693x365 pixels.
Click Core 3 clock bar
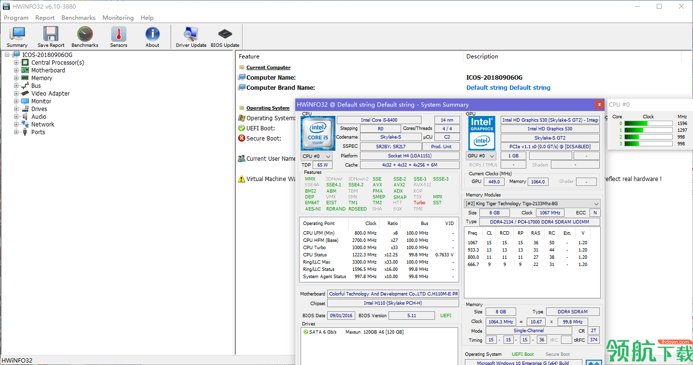(x=648, y=143)
